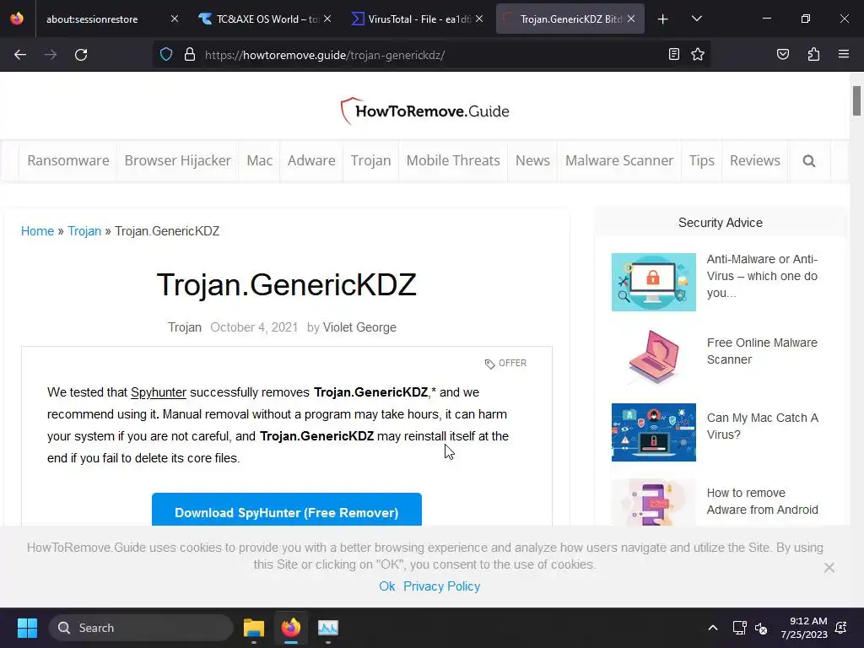
Task: Open the Mac menu item
Action: pos(260,160)
